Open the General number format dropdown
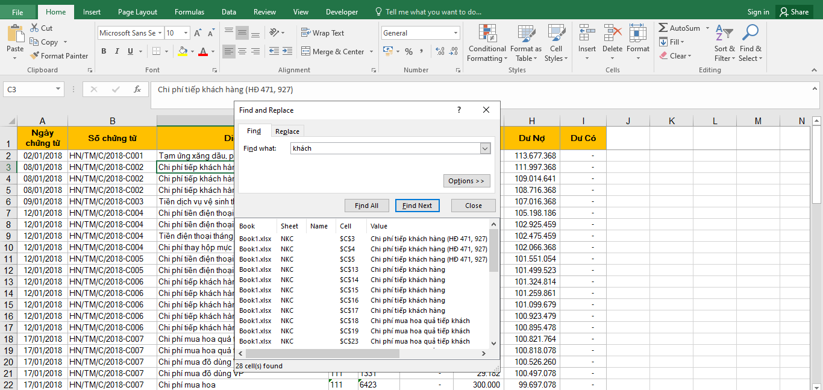Image resolution: width=823 pixels, height=390 pixels. click(x=455, y=33)
